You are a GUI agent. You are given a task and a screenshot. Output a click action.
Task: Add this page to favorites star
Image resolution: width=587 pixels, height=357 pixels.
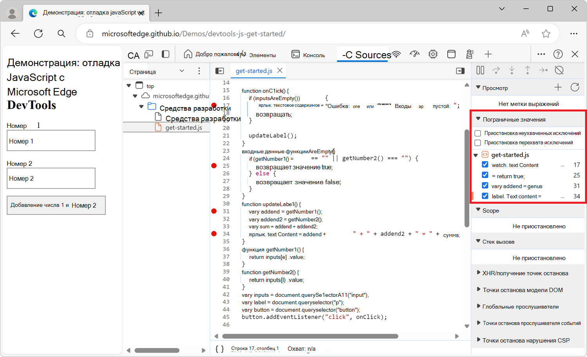point(546,34)
